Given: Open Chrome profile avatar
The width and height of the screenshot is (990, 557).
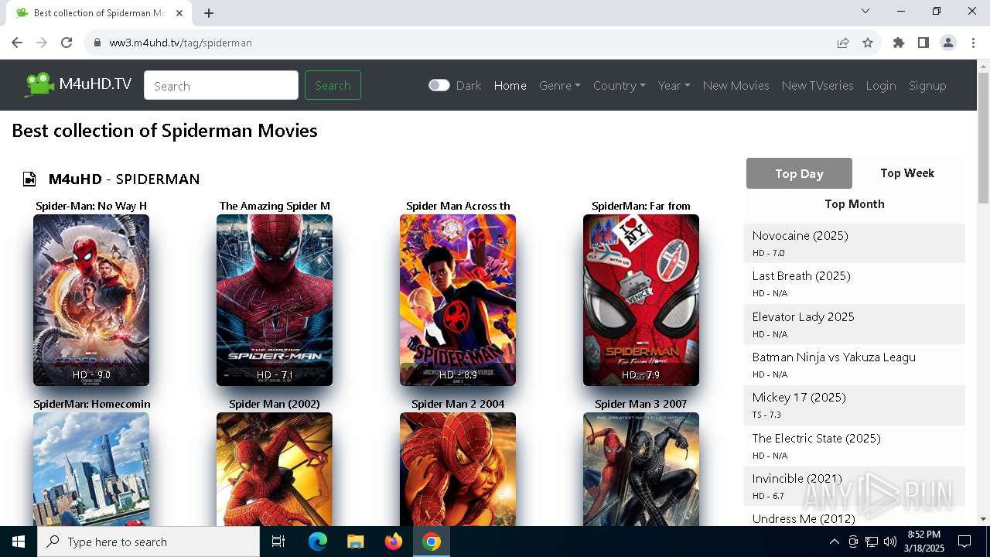Looking at the screenshot, I should [x=947, y=43].
